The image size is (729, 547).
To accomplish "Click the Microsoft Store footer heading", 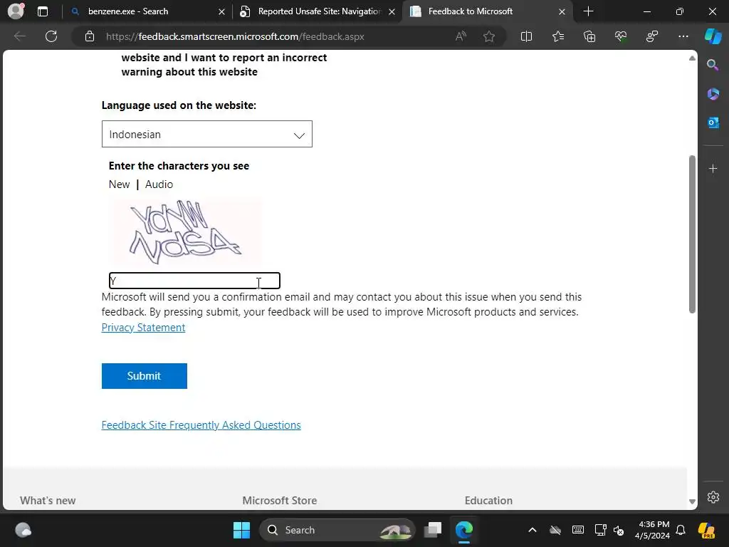I will pyautogui.click(x=279, y=501).
